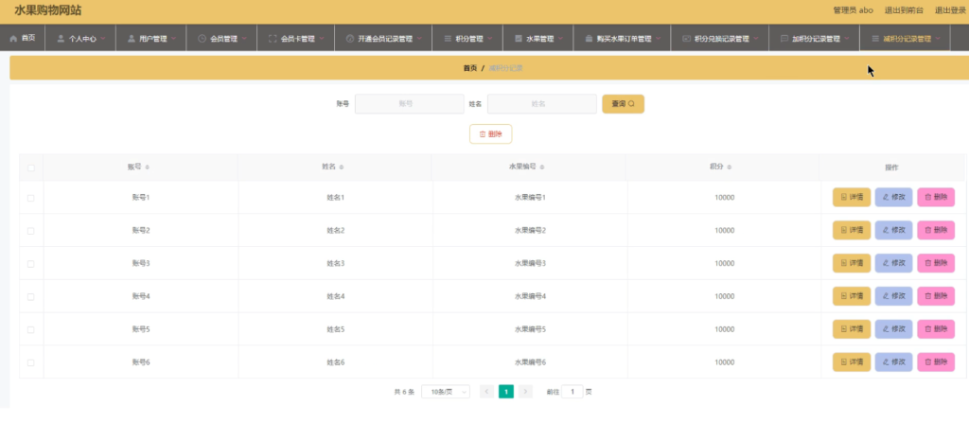Expand the 会员管理 menu chevron
Screen dimensions: 969x441
245,38
